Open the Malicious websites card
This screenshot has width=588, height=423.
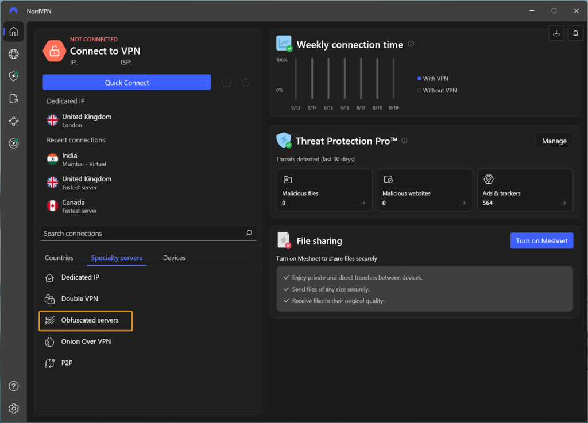(x=424, y=190)
